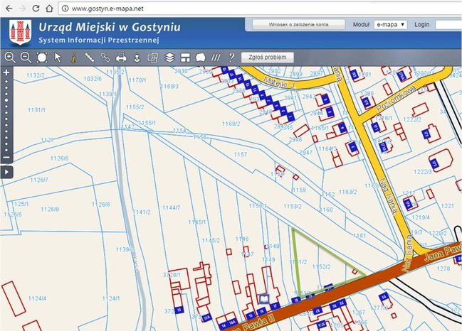
Task: Click the large dot zoom level handle
Action: 6,100
